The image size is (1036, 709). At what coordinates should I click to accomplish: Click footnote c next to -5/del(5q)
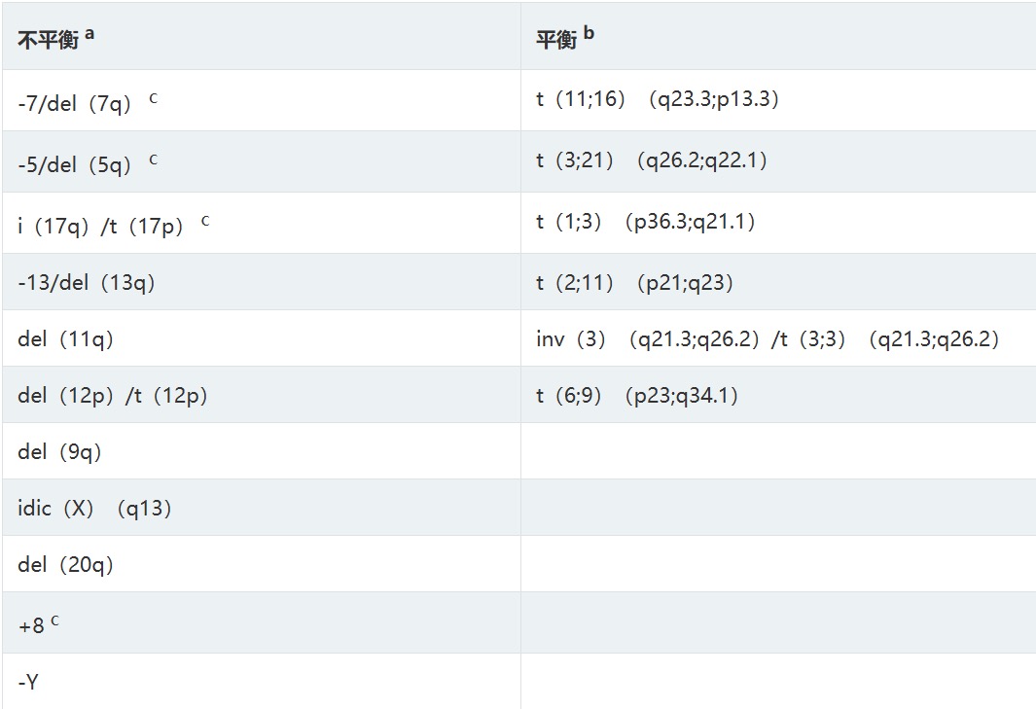pos(153,159)
